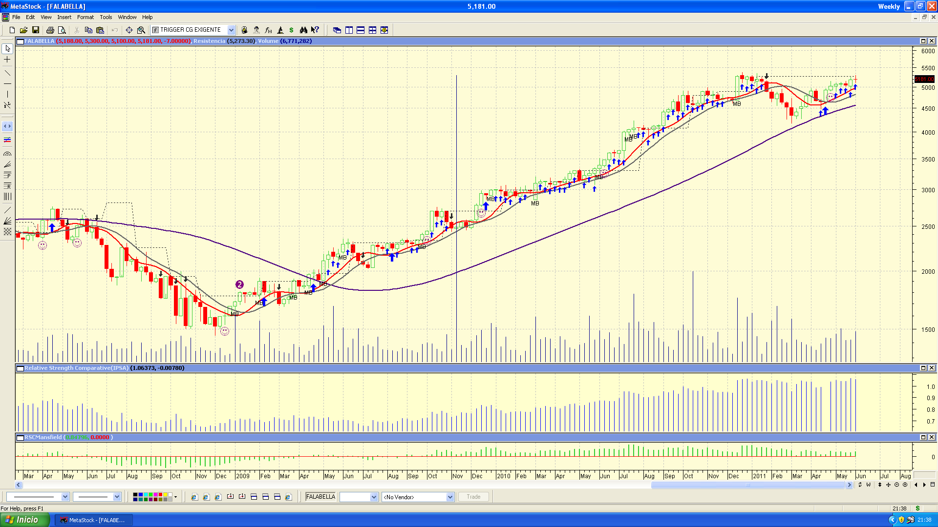Click the Save diskette icon
This screenshot has height=527, width=938.
(x=36, y=30)
